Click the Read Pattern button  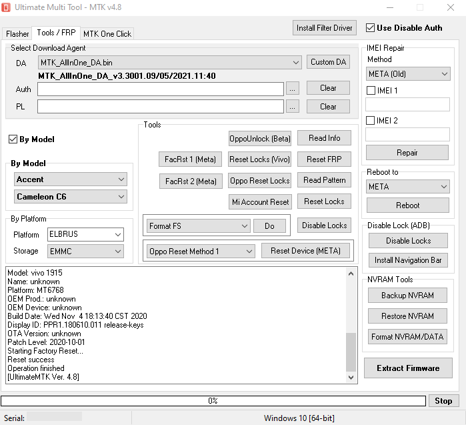[x=324, y=180]
